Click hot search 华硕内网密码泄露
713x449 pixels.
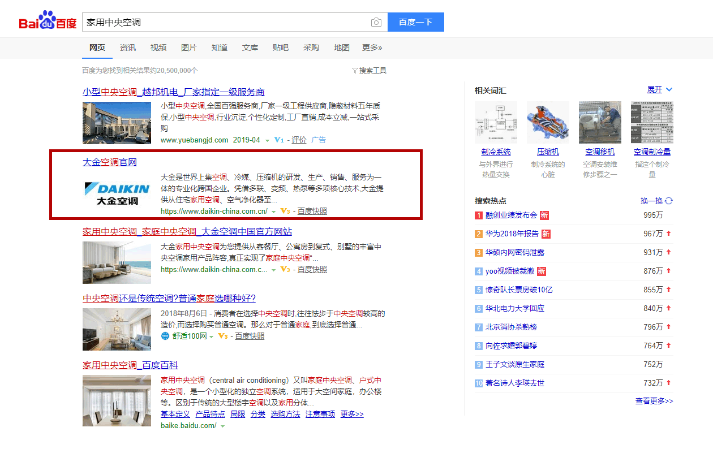coord(515,252)
